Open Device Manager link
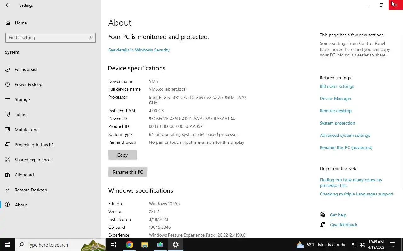This screenshot has height=251, width=403. 336,99
